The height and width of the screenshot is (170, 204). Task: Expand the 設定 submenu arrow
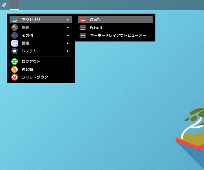click(x=68, y=43)
